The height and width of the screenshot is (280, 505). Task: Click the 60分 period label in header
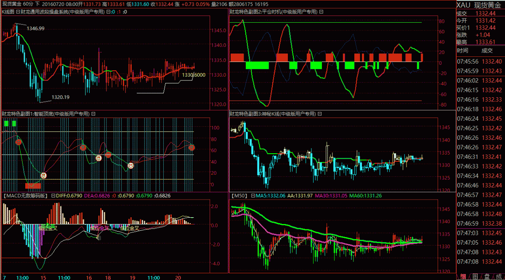point(29,4)
